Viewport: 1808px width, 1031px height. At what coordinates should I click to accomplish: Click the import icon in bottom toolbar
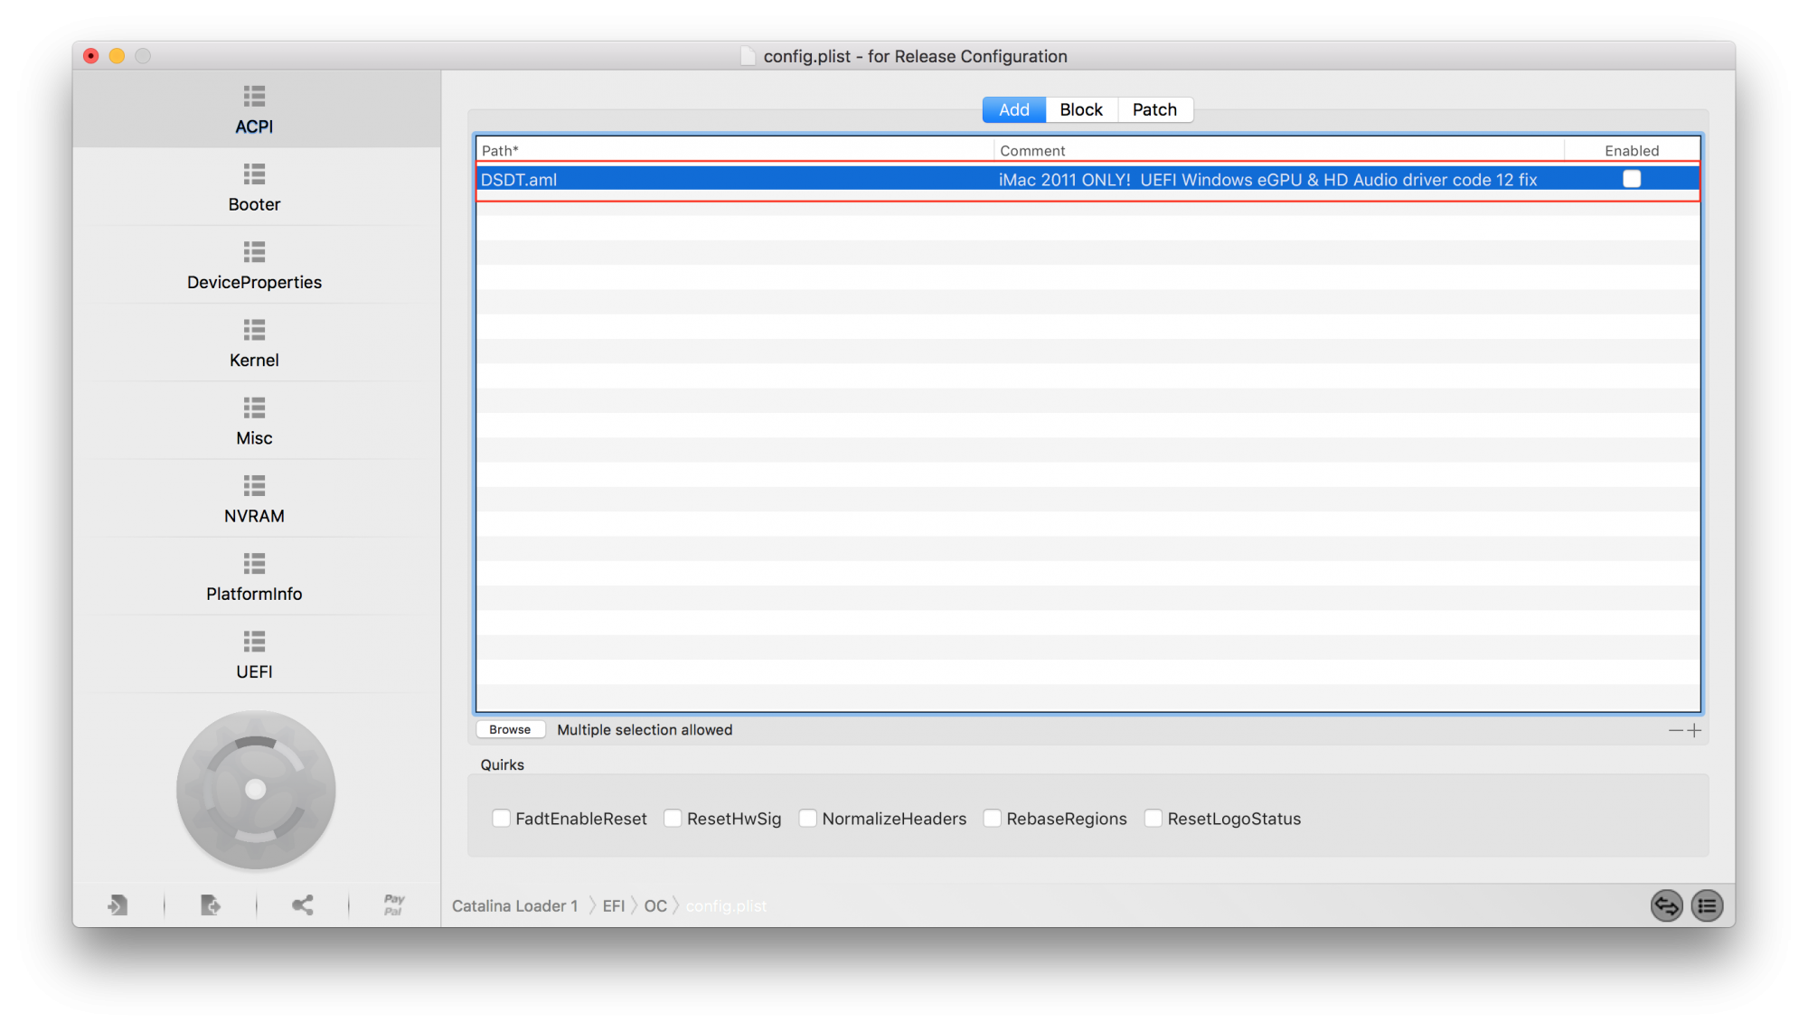pyautogui.click(x=118, y=904)
